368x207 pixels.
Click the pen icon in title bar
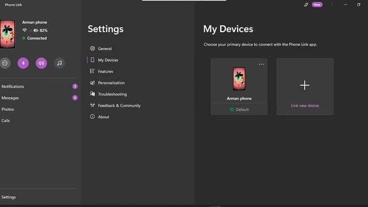click(x=306, y=5)
